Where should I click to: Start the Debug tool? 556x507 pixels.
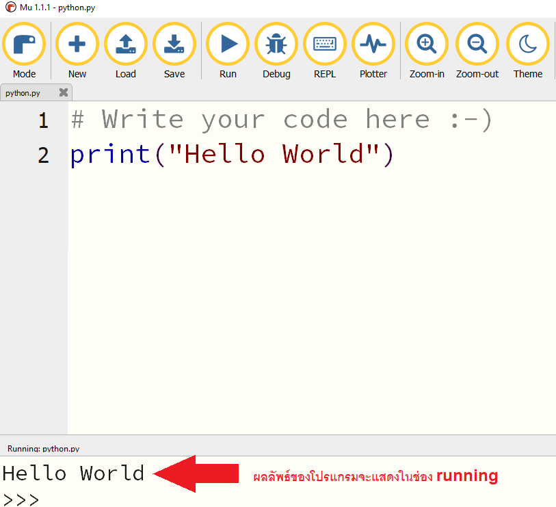point(276,51)
